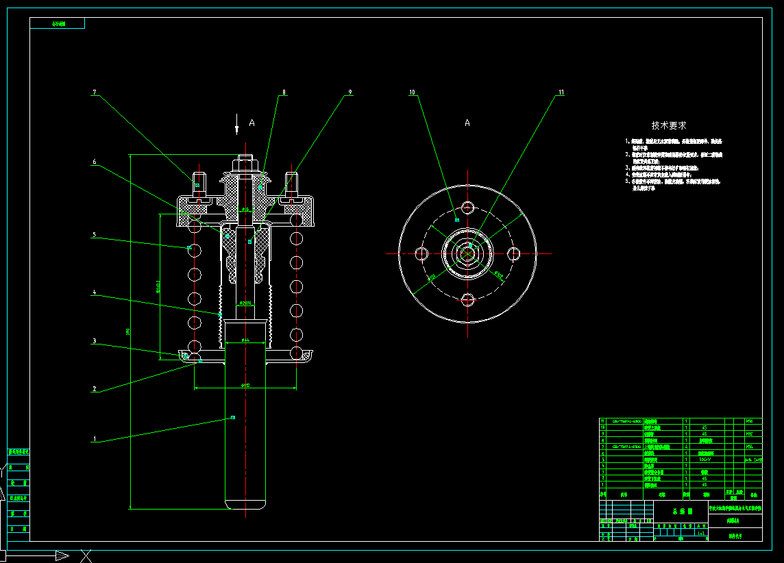Click the 1:1 scale cell in title block

[702, 533]
